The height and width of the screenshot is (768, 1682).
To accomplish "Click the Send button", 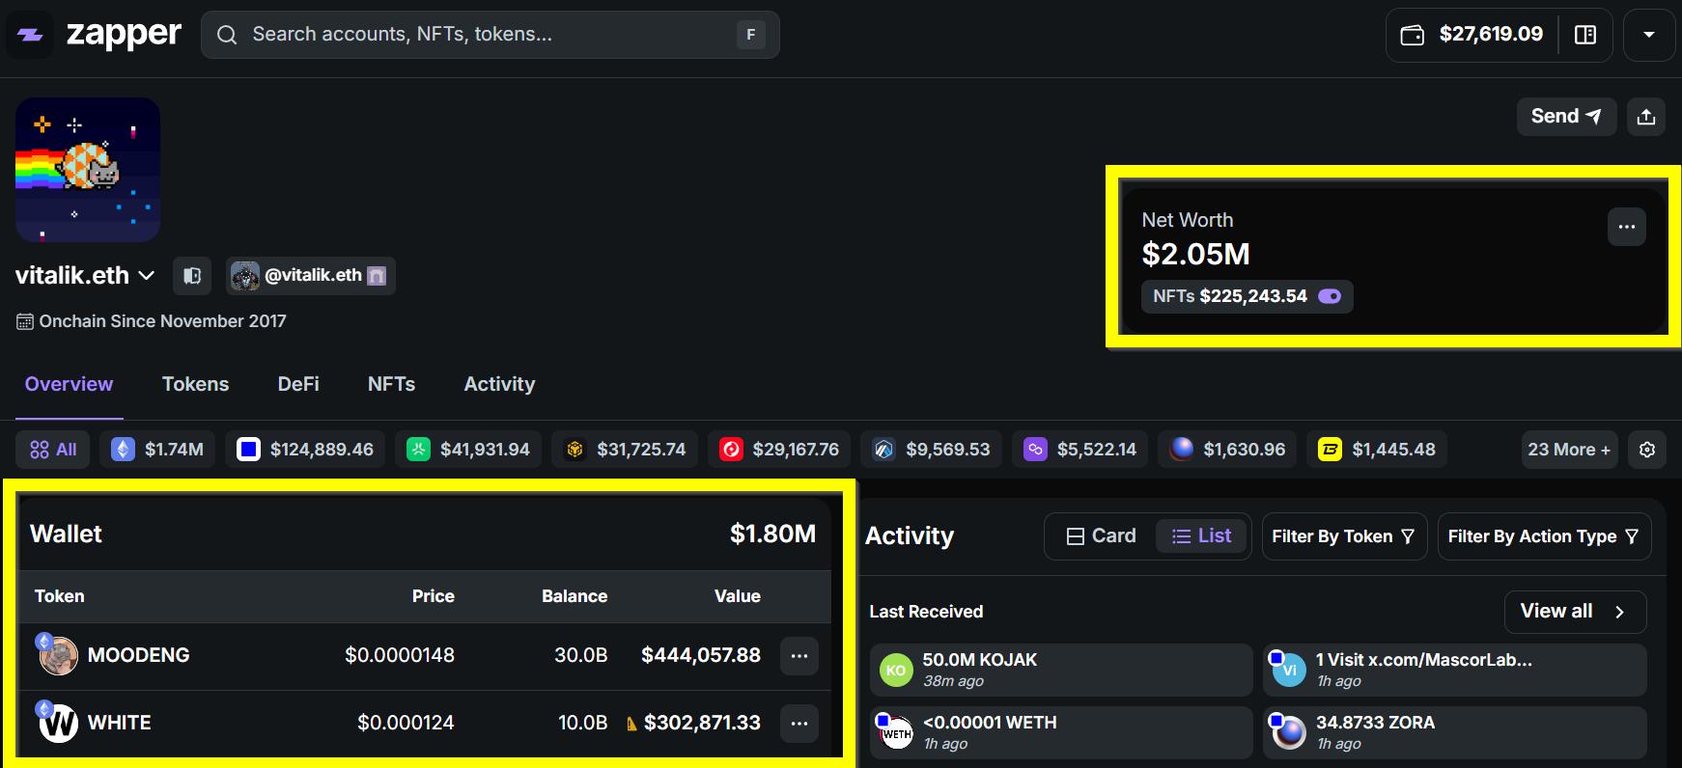I will tap(1565, 117).
